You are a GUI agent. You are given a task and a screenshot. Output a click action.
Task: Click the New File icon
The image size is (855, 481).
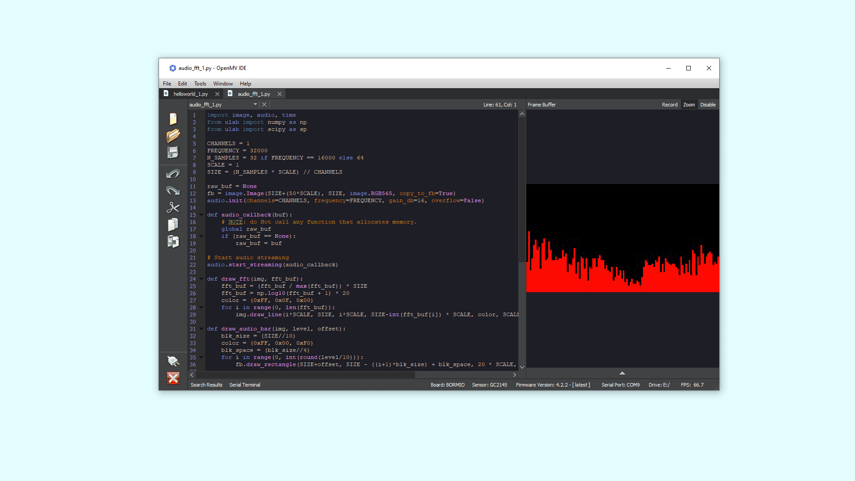(x=173, y=119)
